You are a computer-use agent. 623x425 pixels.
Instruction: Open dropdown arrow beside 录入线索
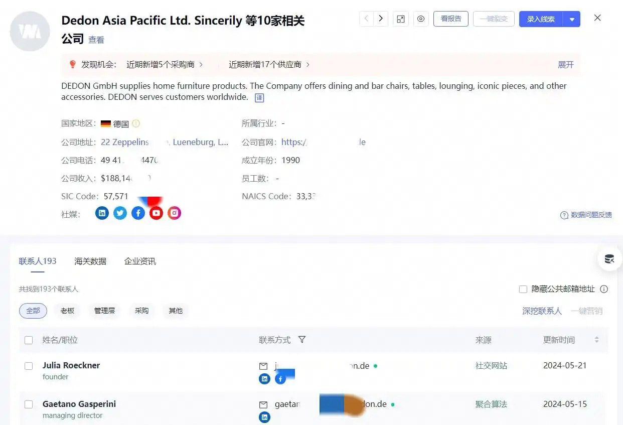[x=572, y=19]
